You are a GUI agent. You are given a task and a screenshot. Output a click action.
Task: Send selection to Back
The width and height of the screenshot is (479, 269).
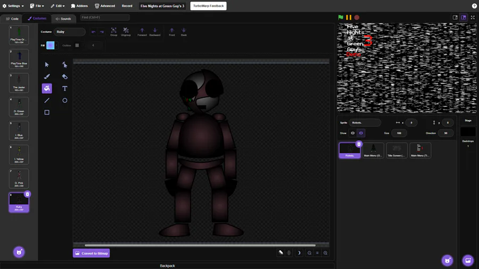click(x=184, y=32)
